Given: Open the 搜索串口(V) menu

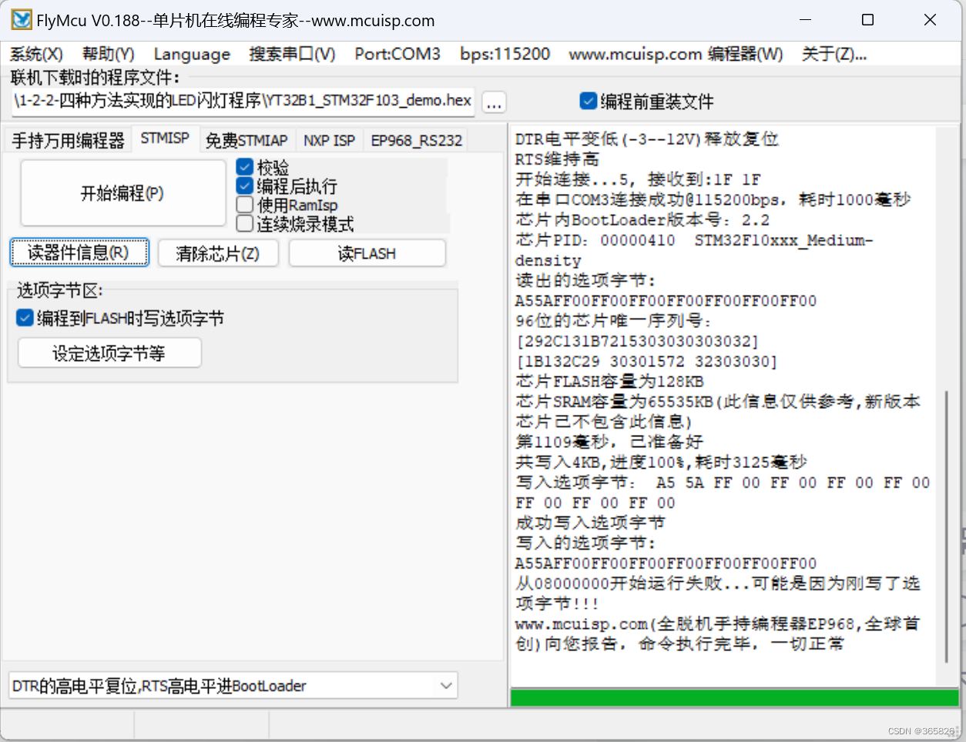Looking at the screenshot, I should click(292, 54).
